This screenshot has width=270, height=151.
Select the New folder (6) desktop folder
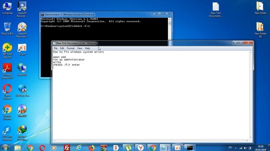(x=260, y=30)
